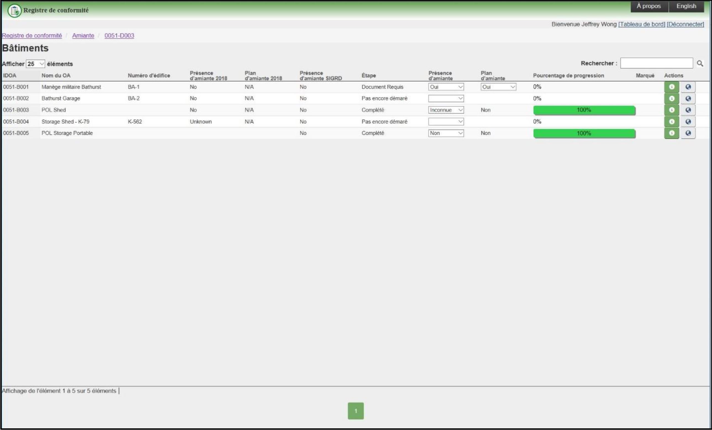Expand Présence d'amiante dropdown for 0051-B001

click(x=446, y=87)
